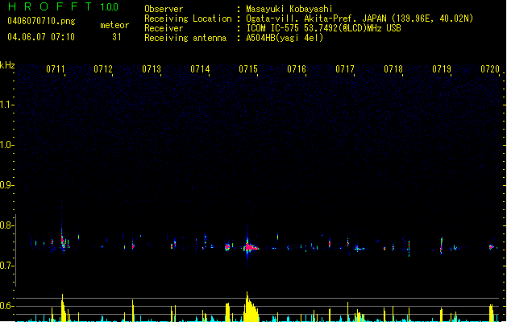Image resolution: width=507 pixels, height=322 pixels.
Task: Click the 1.1 kHz frequency tick label
Action: tap(6, 105)
